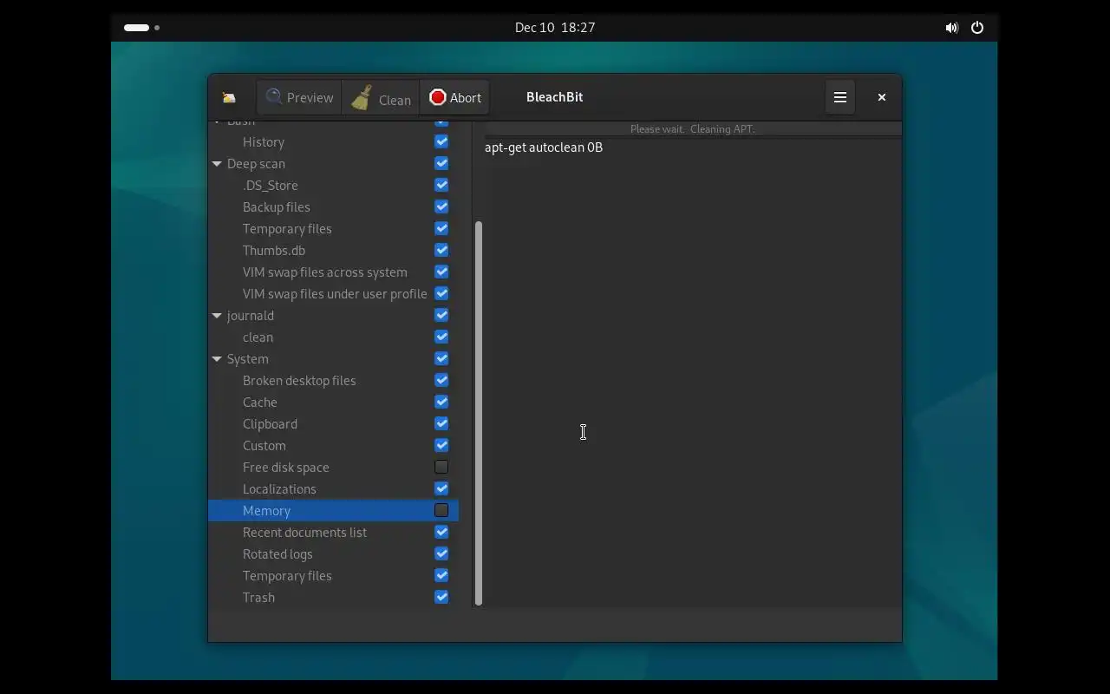Select the Custom row

pyautogui.click(x=333, y=445)
